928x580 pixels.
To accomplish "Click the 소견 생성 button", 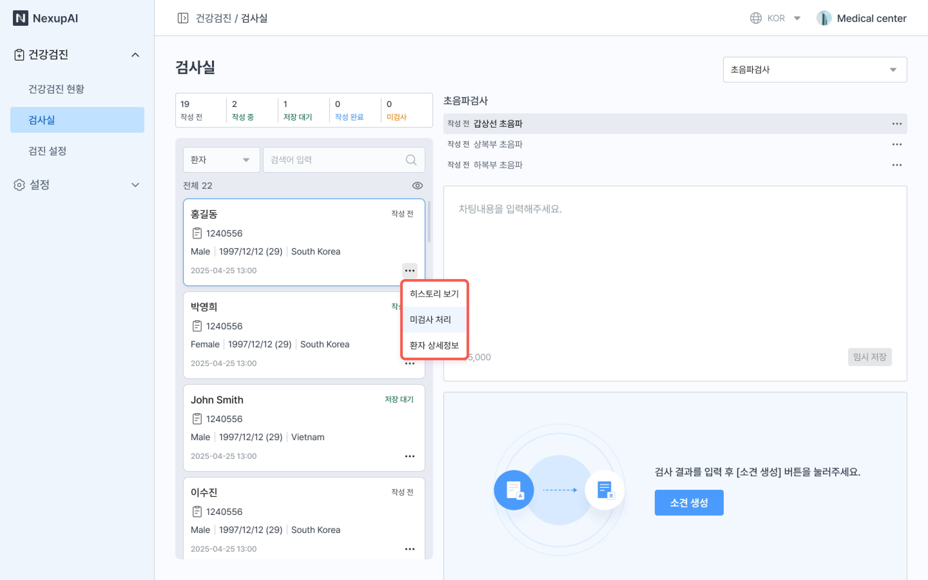I will pos(688,502).
